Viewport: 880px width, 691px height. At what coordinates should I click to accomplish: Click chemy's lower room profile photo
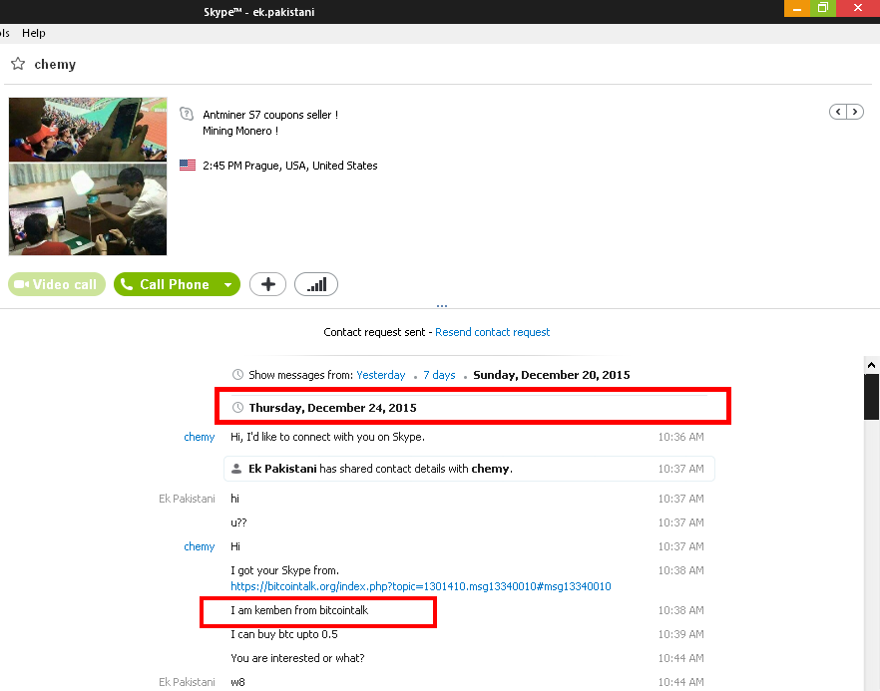tap(88, 209)
